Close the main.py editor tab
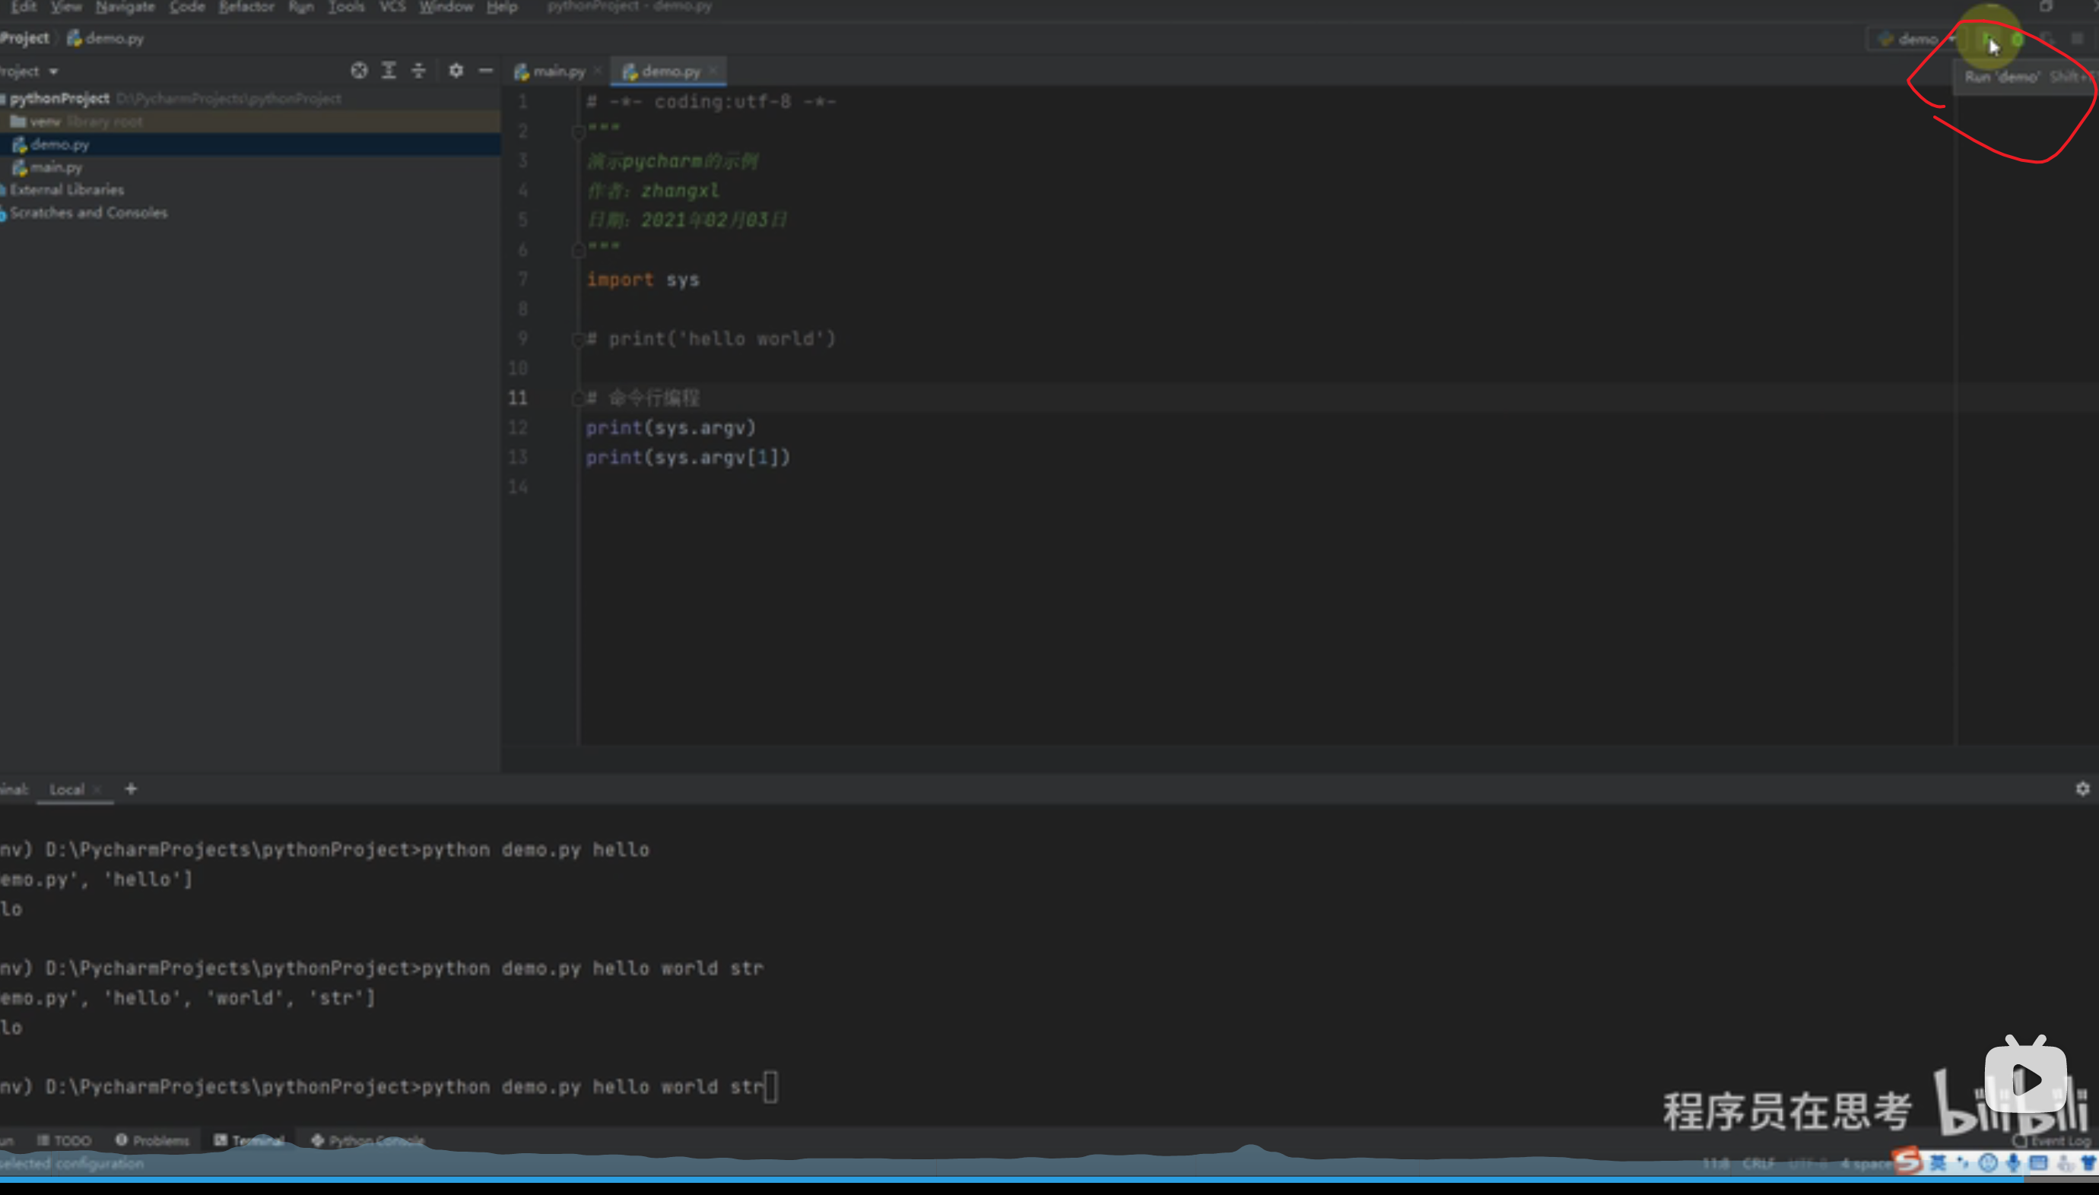 click(x=598, y=71)
